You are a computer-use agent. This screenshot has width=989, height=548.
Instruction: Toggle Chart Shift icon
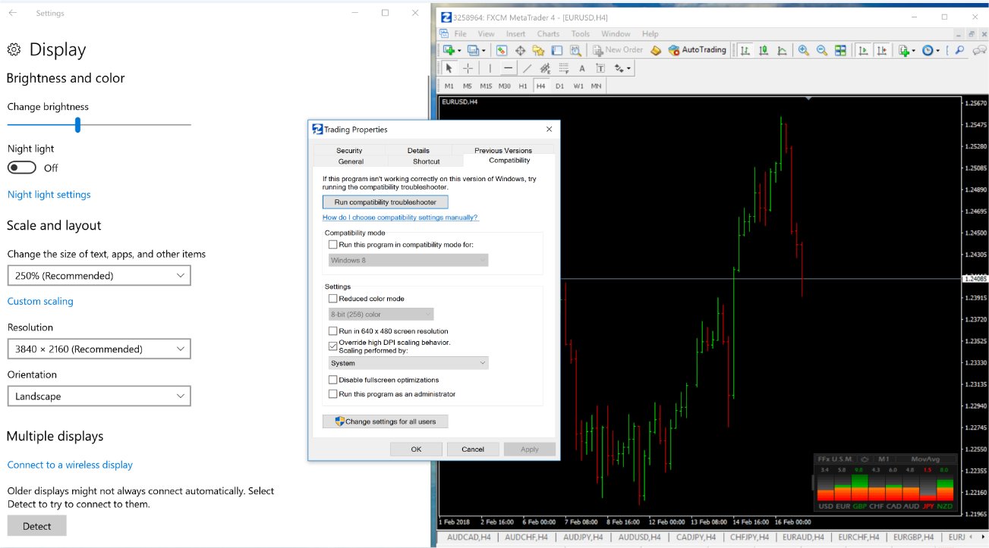pyautogui.click(x=881, y=50)
